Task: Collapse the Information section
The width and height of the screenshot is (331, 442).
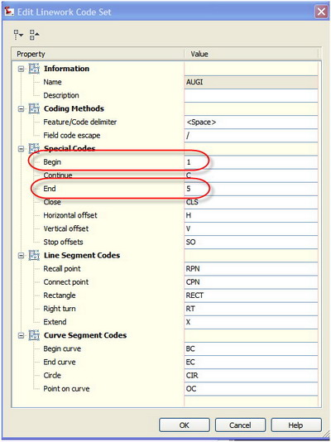Action: [x=22, y=69]
